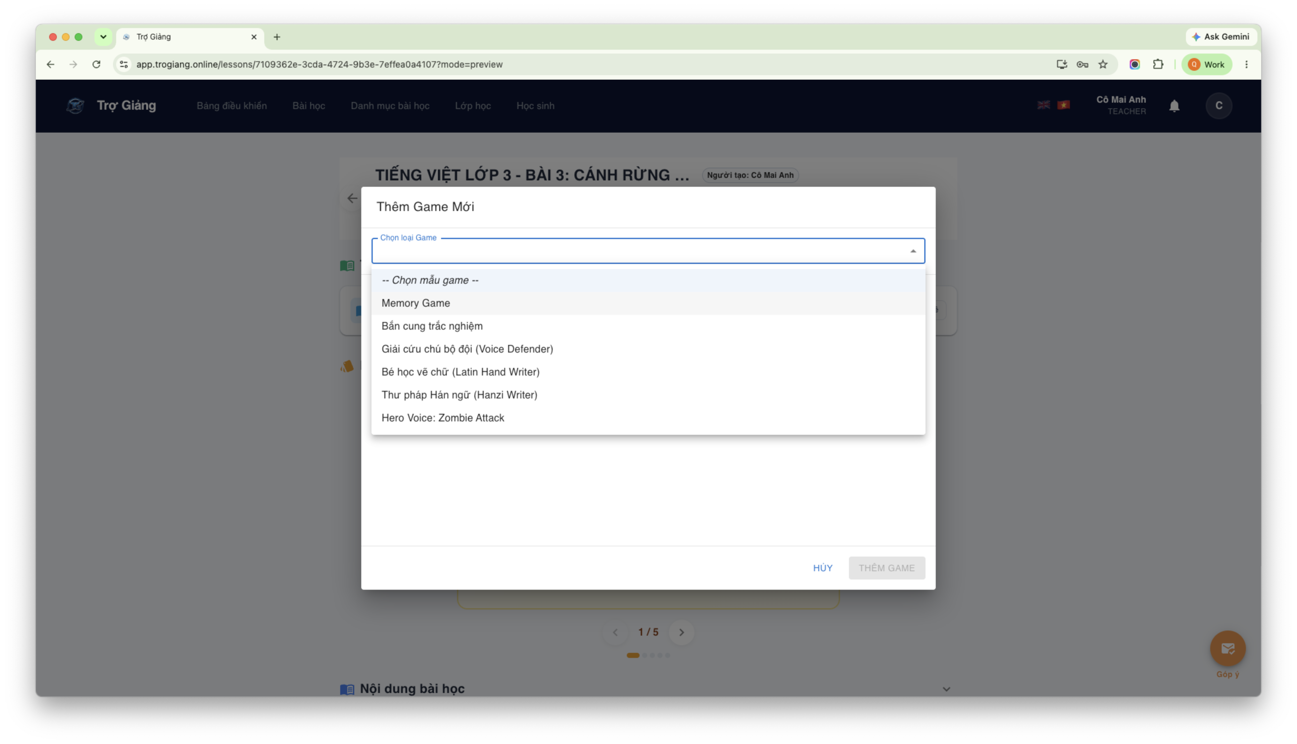Open the Work profile button
This screenshot has width=1297, height=744.
pyautogui.click(x=1206, y=64)
